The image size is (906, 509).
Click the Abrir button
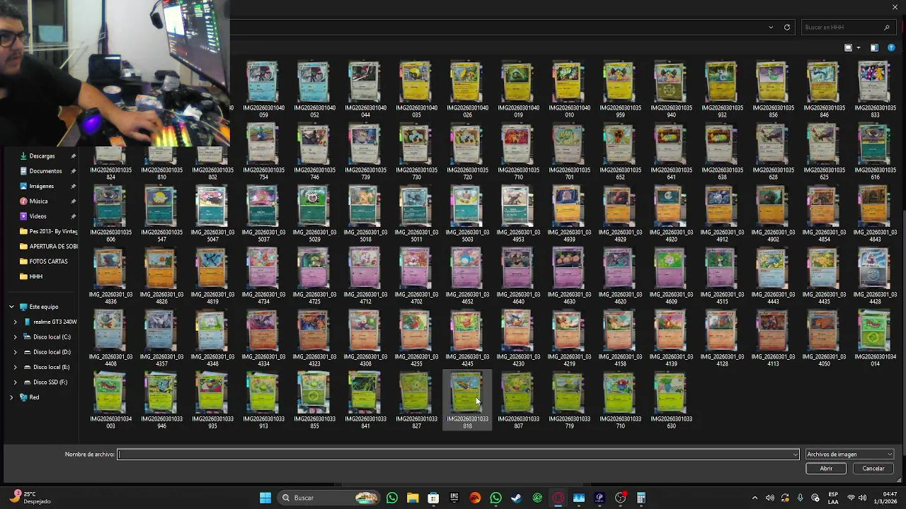(826, 469)
